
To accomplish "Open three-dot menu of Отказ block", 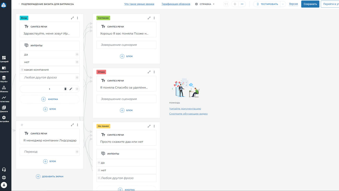I will 154,72.
